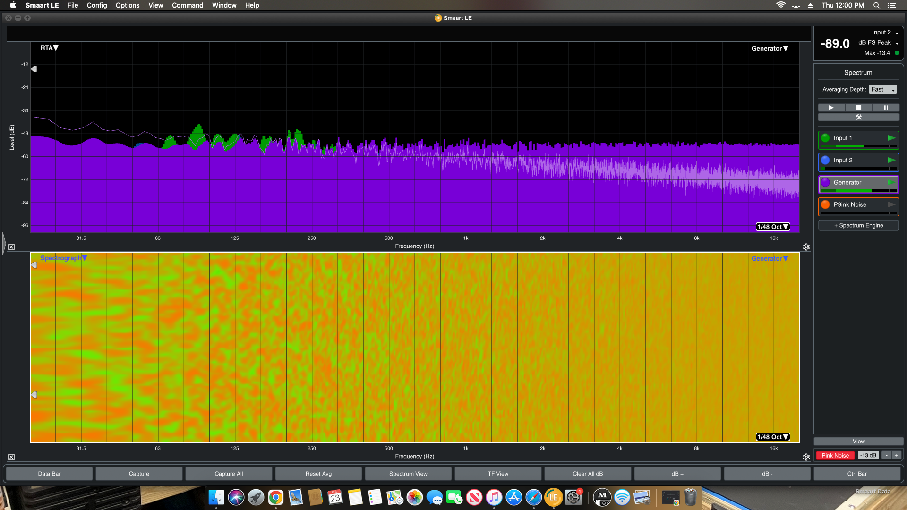Click the RTA upper level threshold marker
This screenshot has width=907, height=510.
point(34,69)
